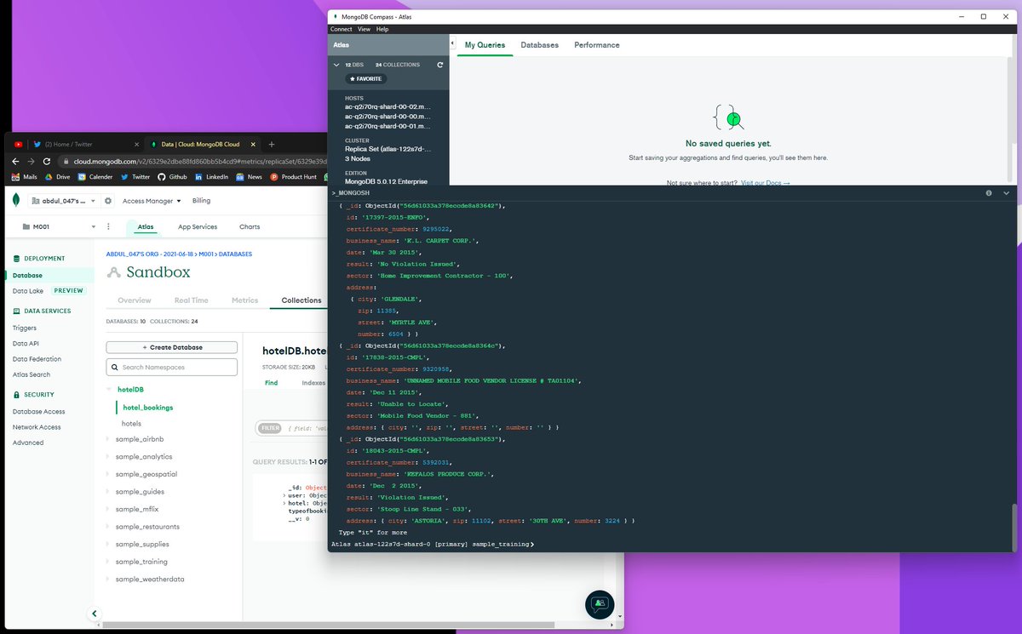Switch to the Databases tab in Compass

pyautogui.click(x=539, y=45)
